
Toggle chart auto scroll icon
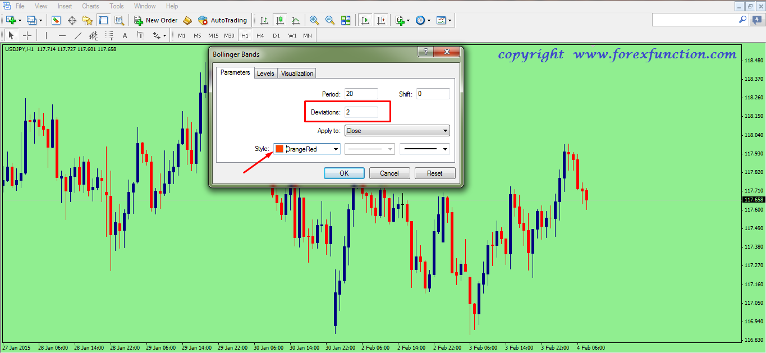tap(365, 20)
